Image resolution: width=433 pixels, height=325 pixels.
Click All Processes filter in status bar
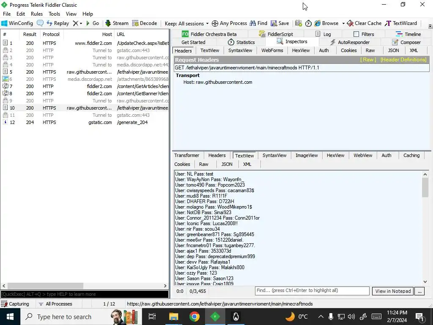55,304
